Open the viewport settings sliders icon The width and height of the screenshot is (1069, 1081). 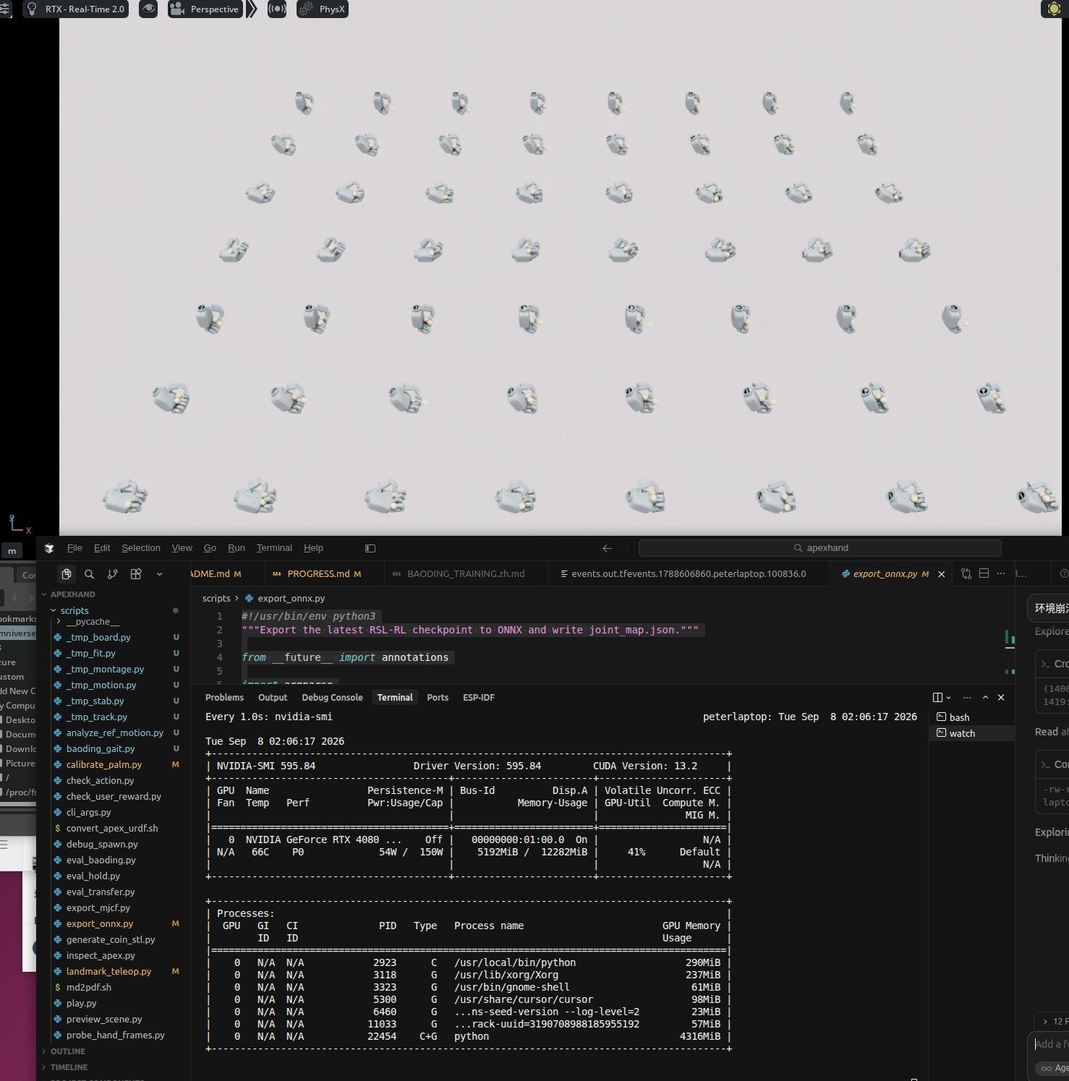click(5, 9)
